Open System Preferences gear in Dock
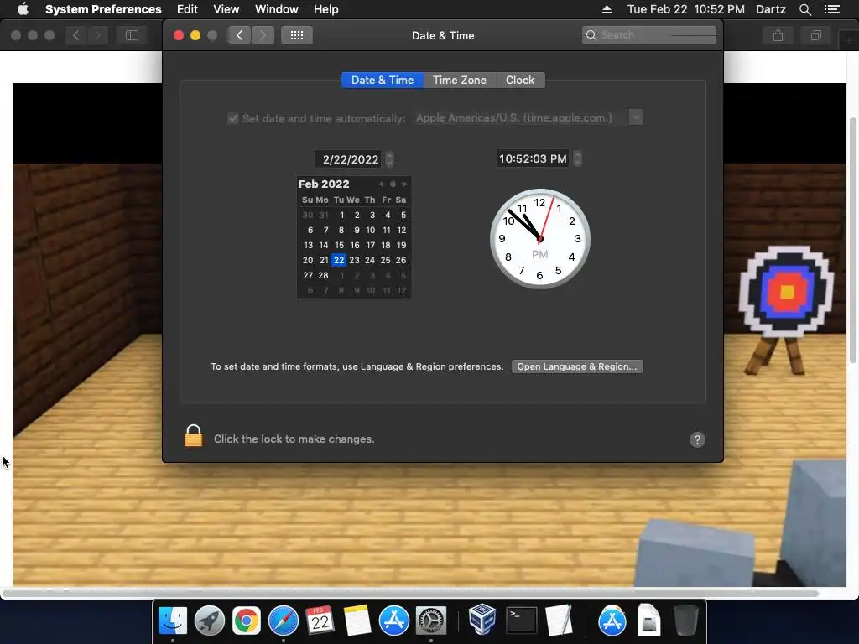Viewport: 859px width, 644px height. [x=431, y=621]
